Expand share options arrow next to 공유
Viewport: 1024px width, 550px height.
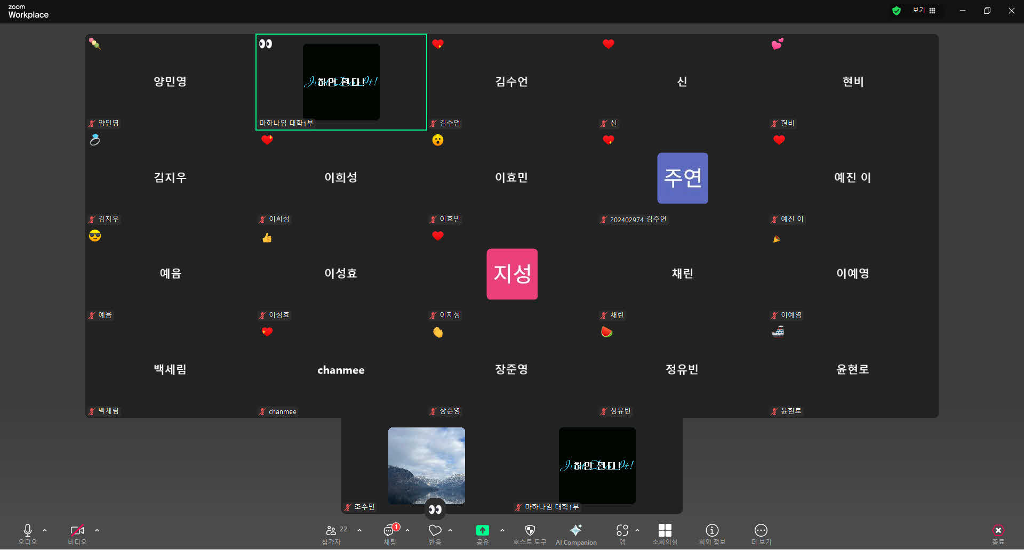[x=502, y=530]
